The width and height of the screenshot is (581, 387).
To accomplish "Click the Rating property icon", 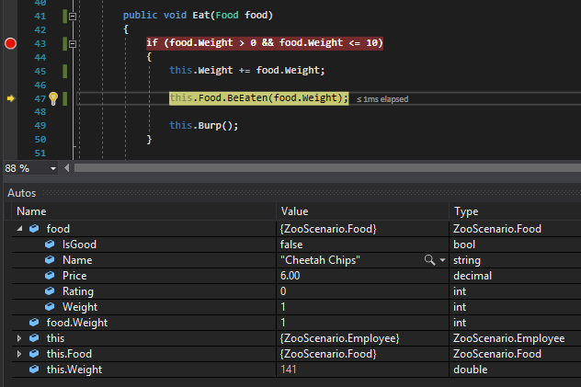I will coord(51,291).
